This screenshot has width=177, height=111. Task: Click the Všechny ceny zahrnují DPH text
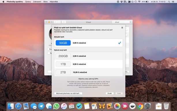(x=88, y=79)
